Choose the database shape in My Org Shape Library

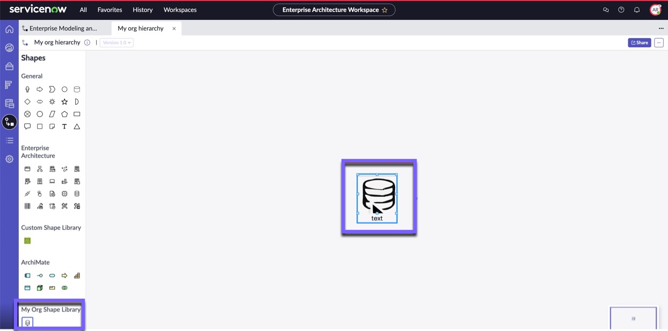point(28,322)
